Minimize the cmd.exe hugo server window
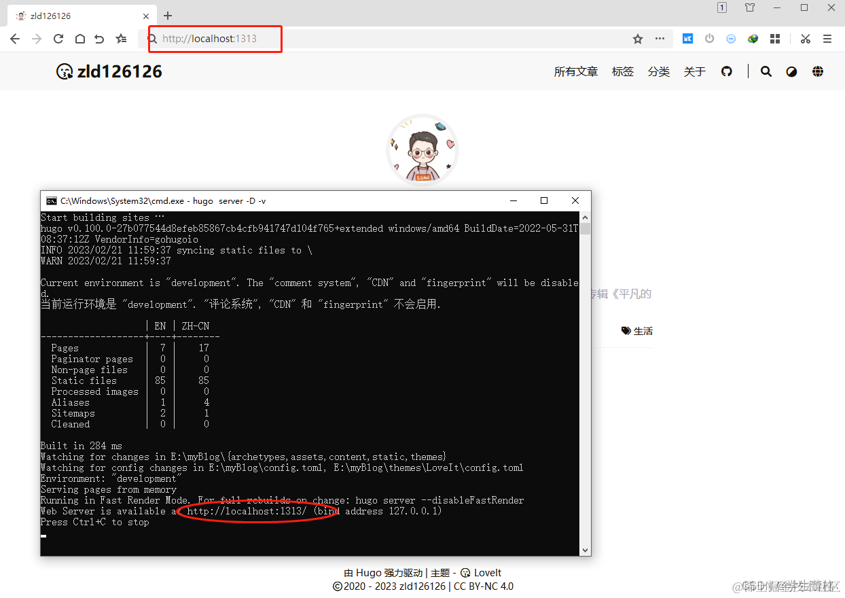Viewport: 845px width, 598px height. pyautogui.click(x=513, y=200)
